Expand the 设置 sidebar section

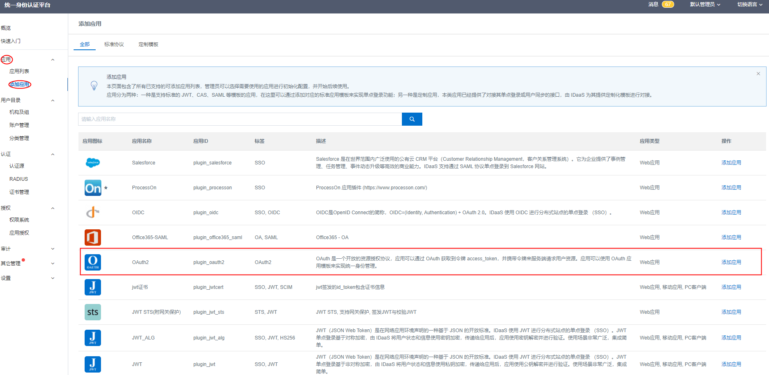coord(53,278)
